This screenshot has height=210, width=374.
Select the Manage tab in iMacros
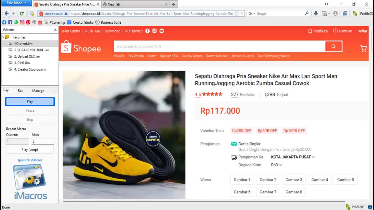(38, 90)
